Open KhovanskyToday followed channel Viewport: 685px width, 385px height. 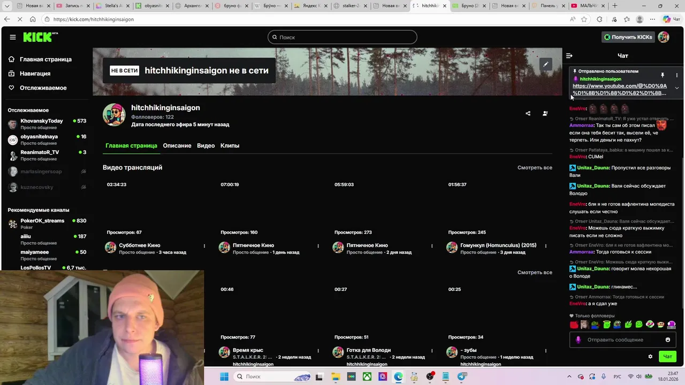pos(47,124)
